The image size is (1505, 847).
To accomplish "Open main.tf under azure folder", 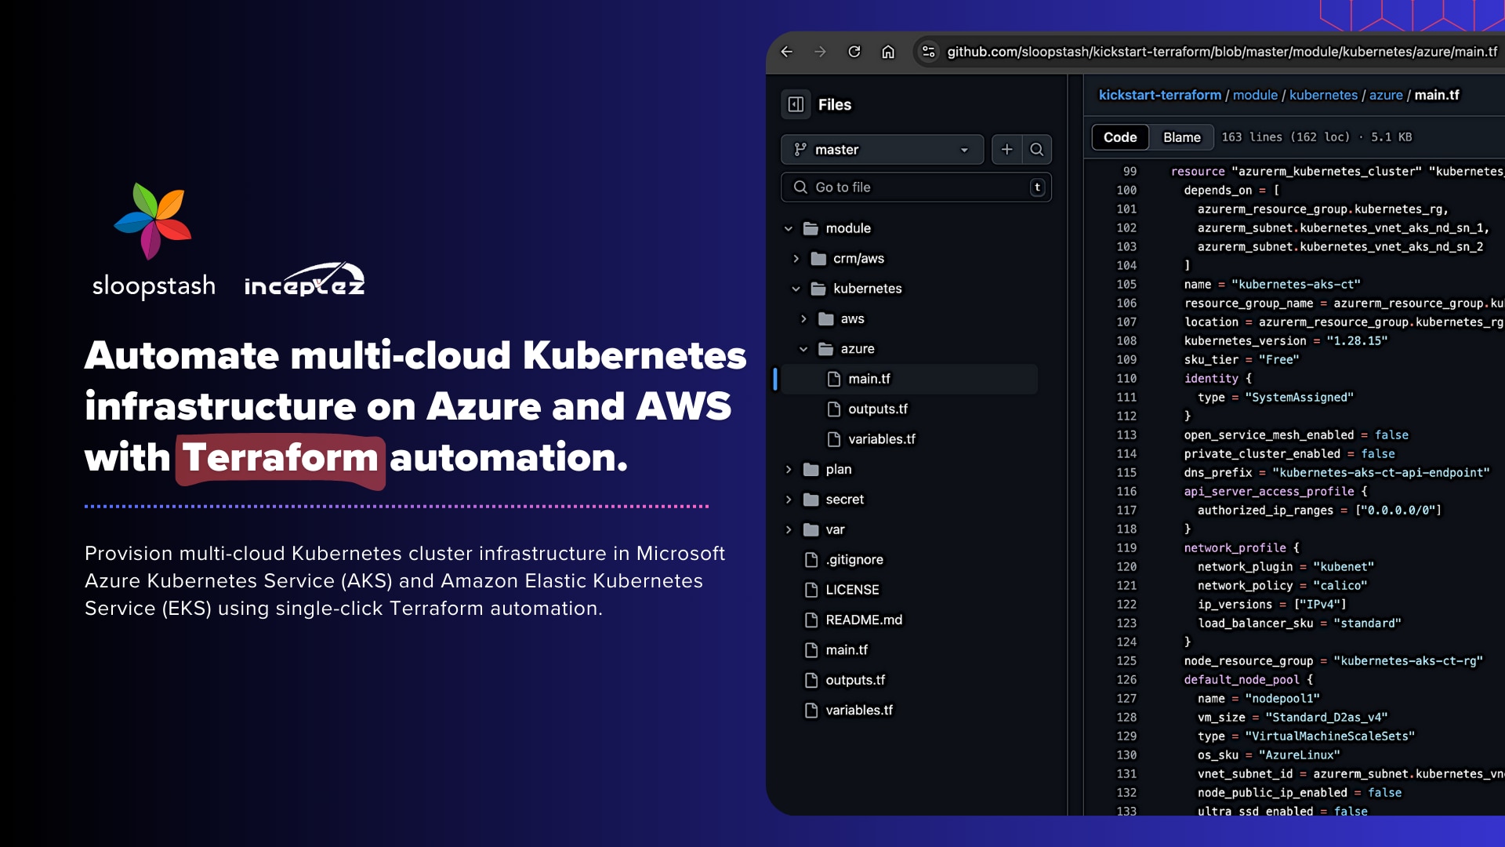I will (x=869, y=379).
